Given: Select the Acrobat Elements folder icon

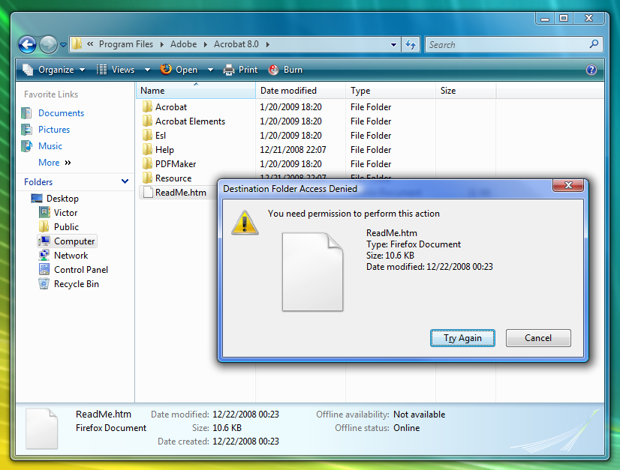Looking at the screenshot, I should point(147,121).
